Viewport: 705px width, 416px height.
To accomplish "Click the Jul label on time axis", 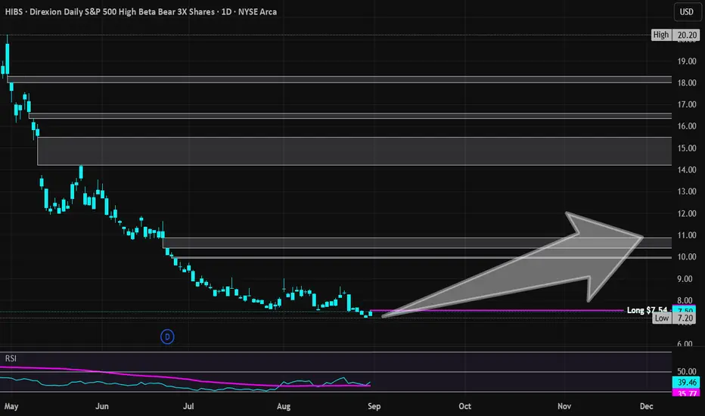I will [188, 406].
